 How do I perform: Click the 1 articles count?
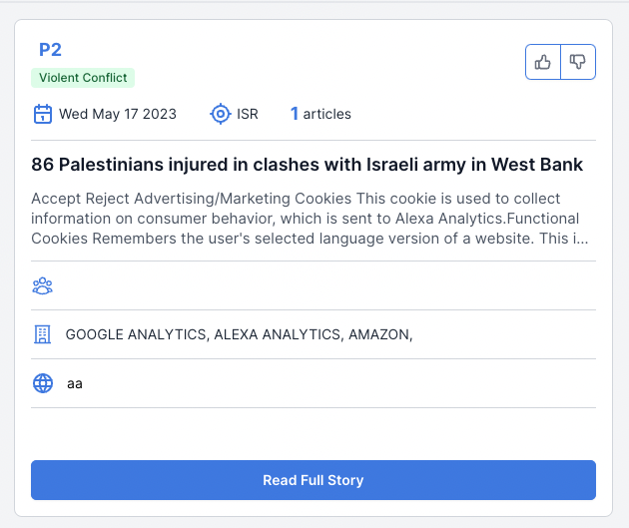(320, 114)
